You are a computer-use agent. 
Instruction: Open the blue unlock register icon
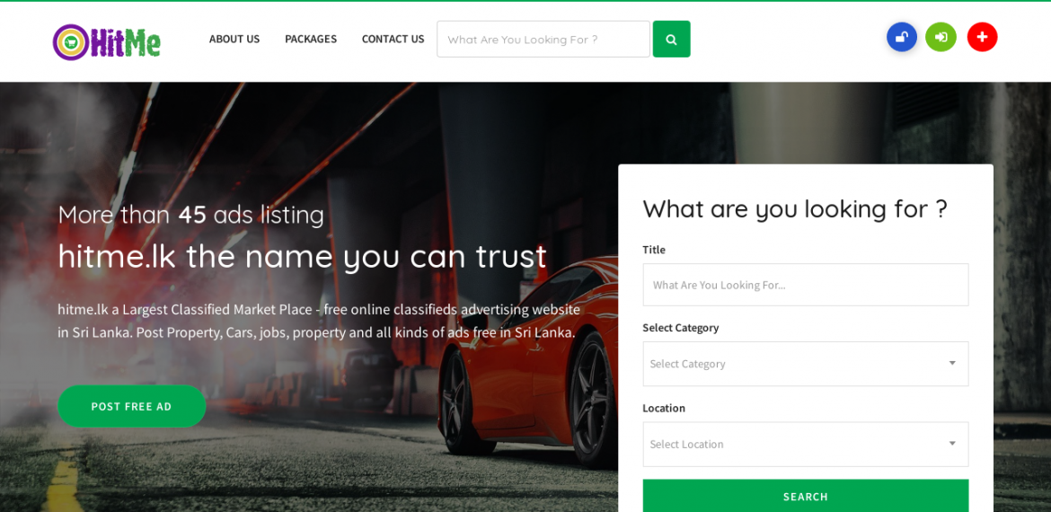(x=902, y=37)
